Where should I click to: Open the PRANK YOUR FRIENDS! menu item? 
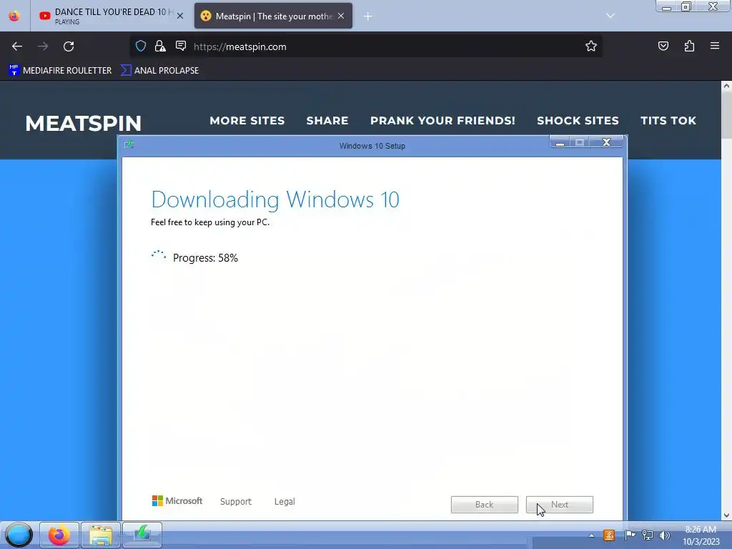click(x=442, y=120)
